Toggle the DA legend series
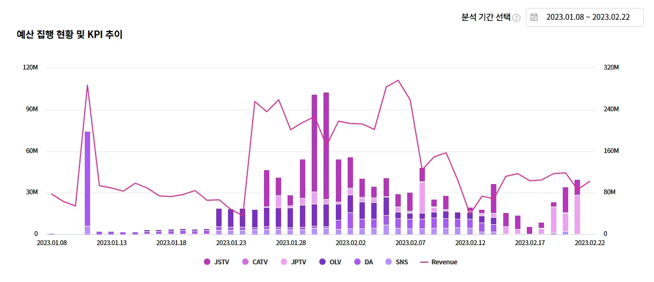The width and height of the screenshot is (654, 282). (364, 262)
